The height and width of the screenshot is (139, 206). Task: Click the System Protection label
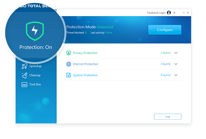coord(85,75)
